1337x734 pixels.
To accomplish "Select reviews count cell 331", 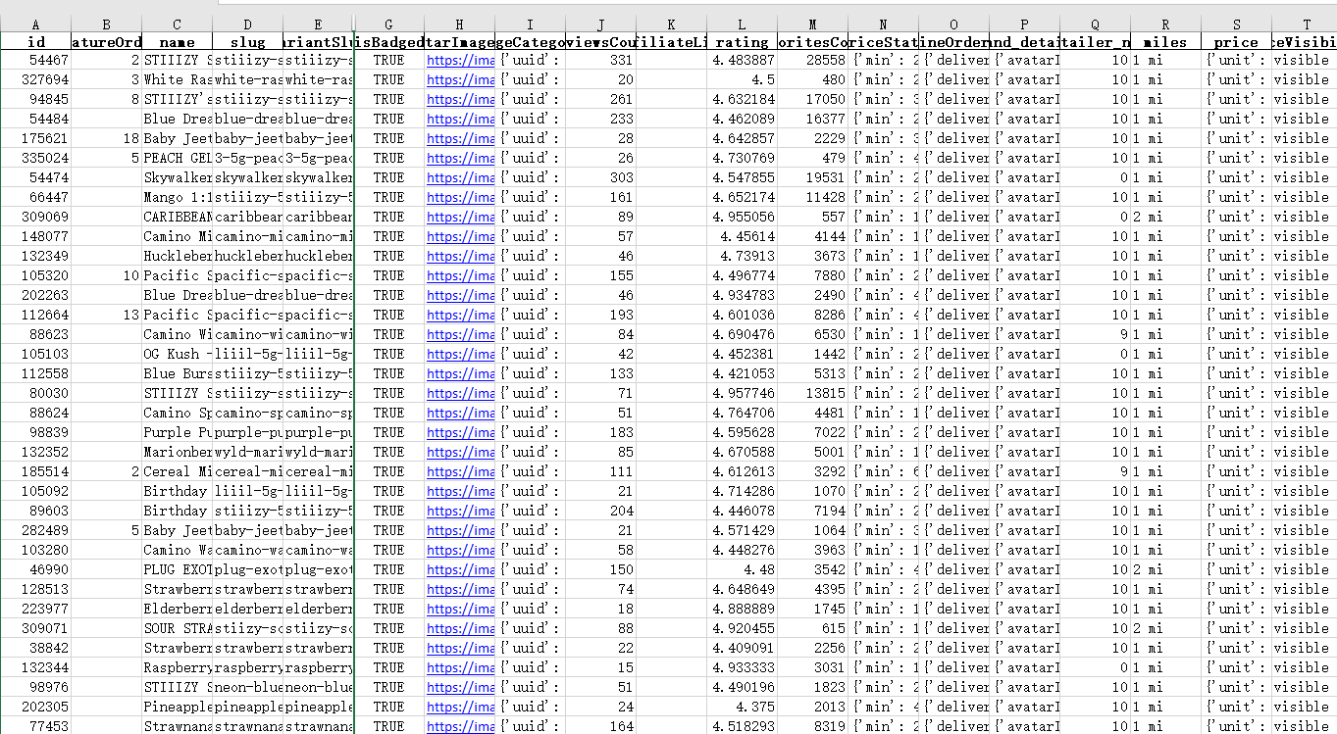I will pos(600,60).
